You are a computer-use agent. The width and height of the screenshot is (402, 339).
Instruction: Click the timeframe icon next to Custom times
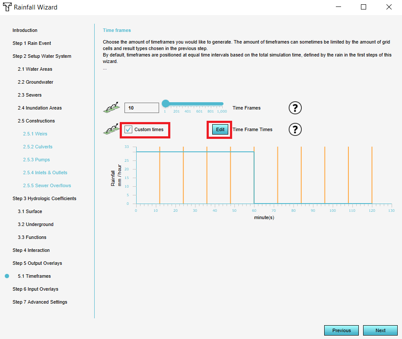point(111,129)
